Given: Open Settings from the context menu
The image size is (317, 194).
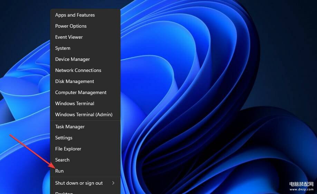Looking at the screenshot, I should coord(85,138).
